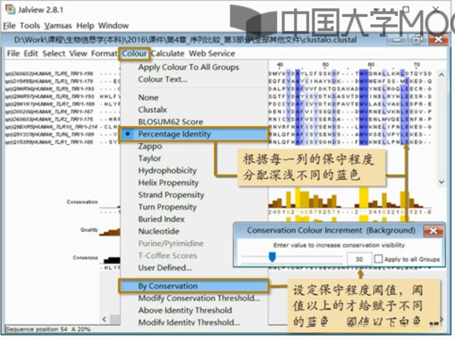Choose the Zappo colour scheme
The height and width of the screenshot is (340, 455).
pyautogui.click(x=150, y=146)
